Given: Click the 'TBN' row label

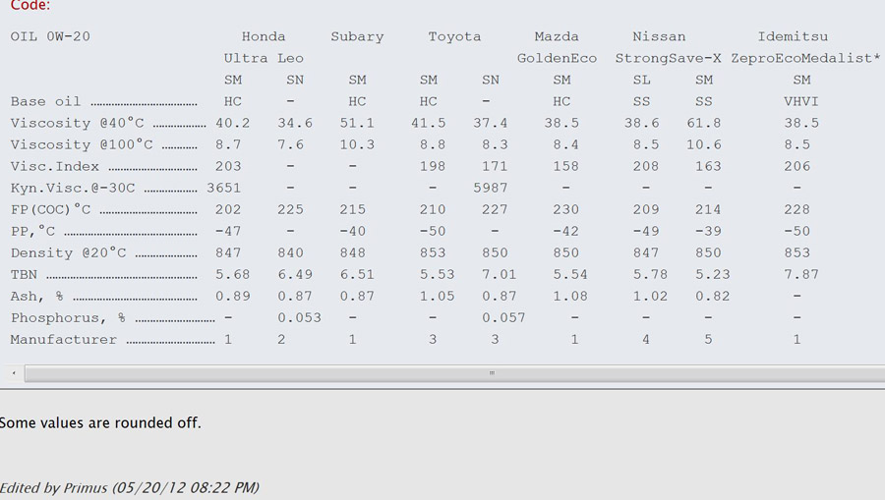Looking at the screenshot, I should [x=24, y=274].
